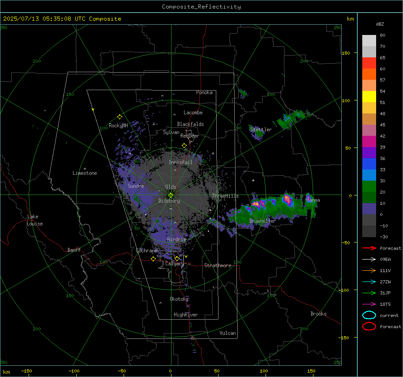Click the Innisfail city label
This screenshot has height=377, width=403.
pos(180,162)
